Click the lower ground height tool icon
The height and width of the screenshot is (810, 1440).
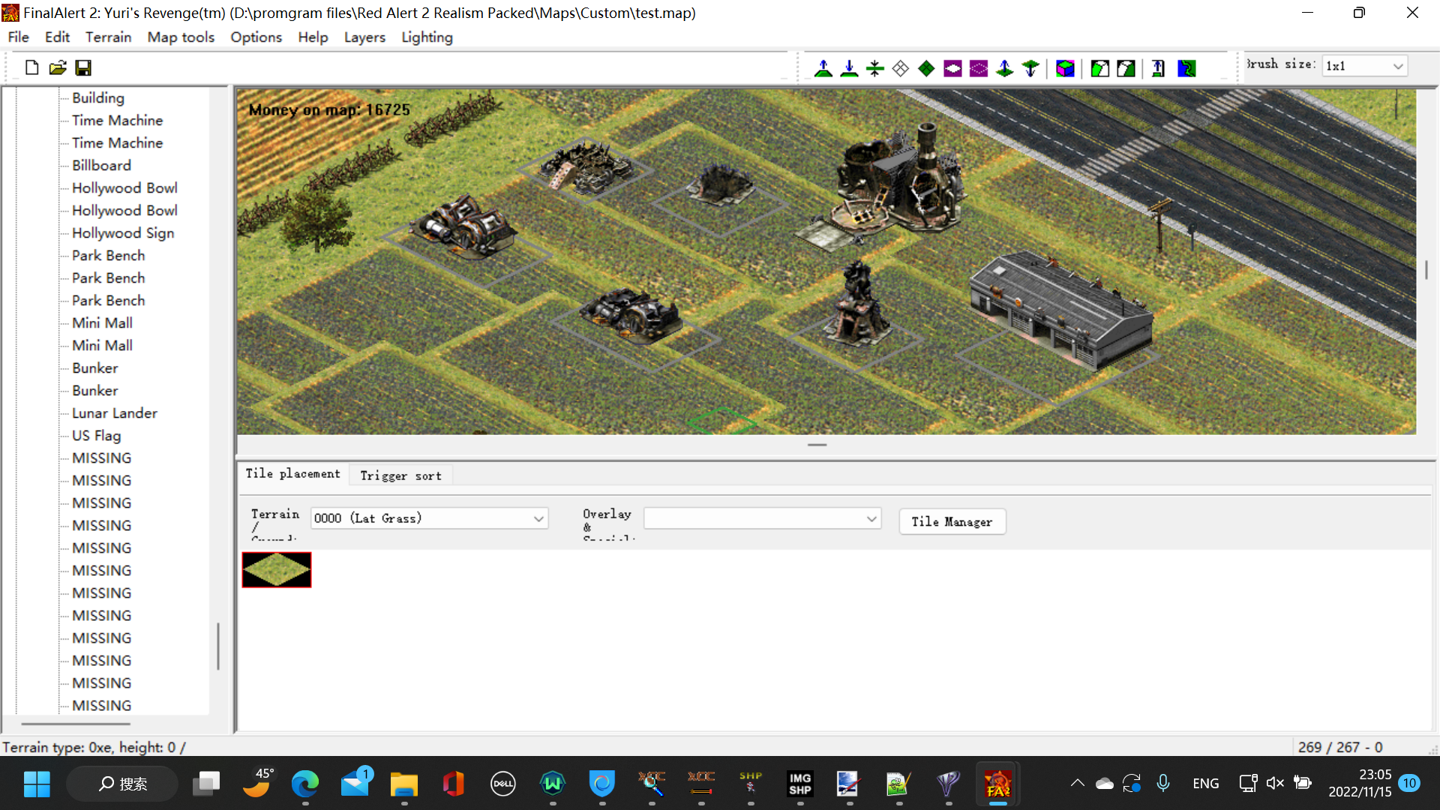[849, 68]
